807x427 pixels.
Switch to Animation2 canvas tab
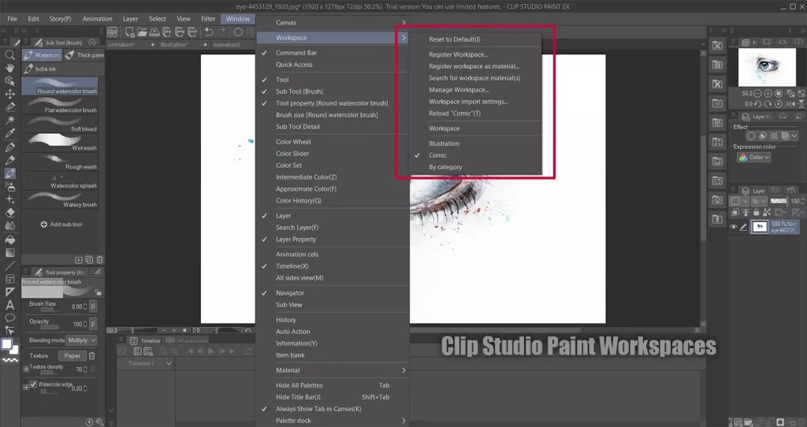pyautogui.click(x=226, y=45)
